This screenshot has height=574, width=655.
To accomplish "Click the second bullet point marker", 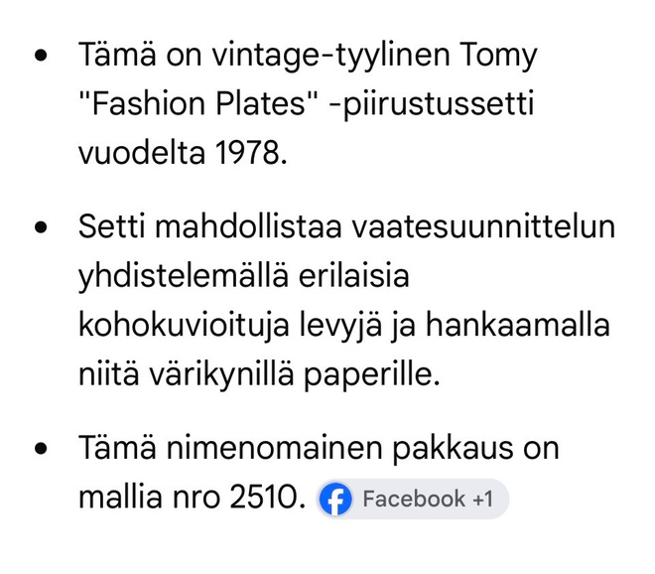I will click(x=41, y=227).
